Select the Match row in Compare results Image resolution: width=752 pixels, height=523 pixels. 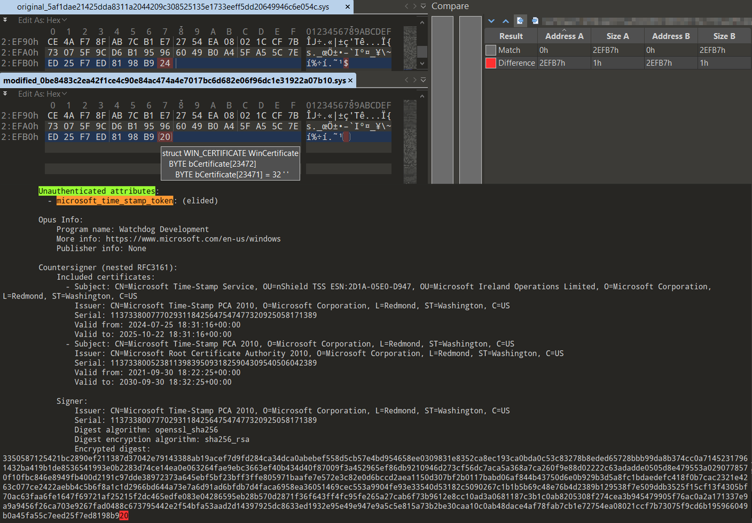click(618, 50)
